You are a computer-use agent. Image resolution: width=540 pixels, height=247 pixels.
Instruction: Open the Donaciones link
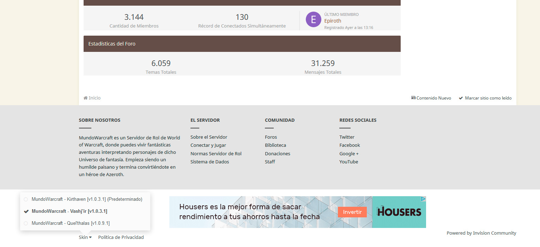click(277, 154)
